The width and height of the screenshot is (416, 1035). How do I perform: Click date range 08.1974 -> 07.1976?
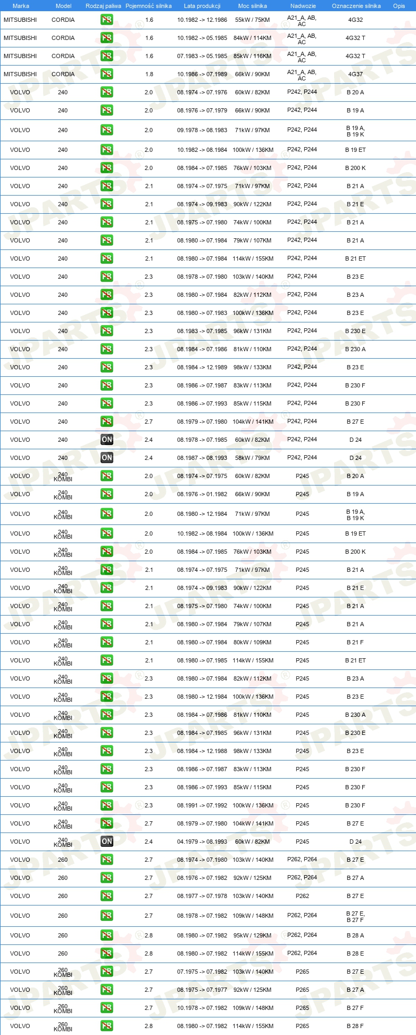[x=202, y=92]
